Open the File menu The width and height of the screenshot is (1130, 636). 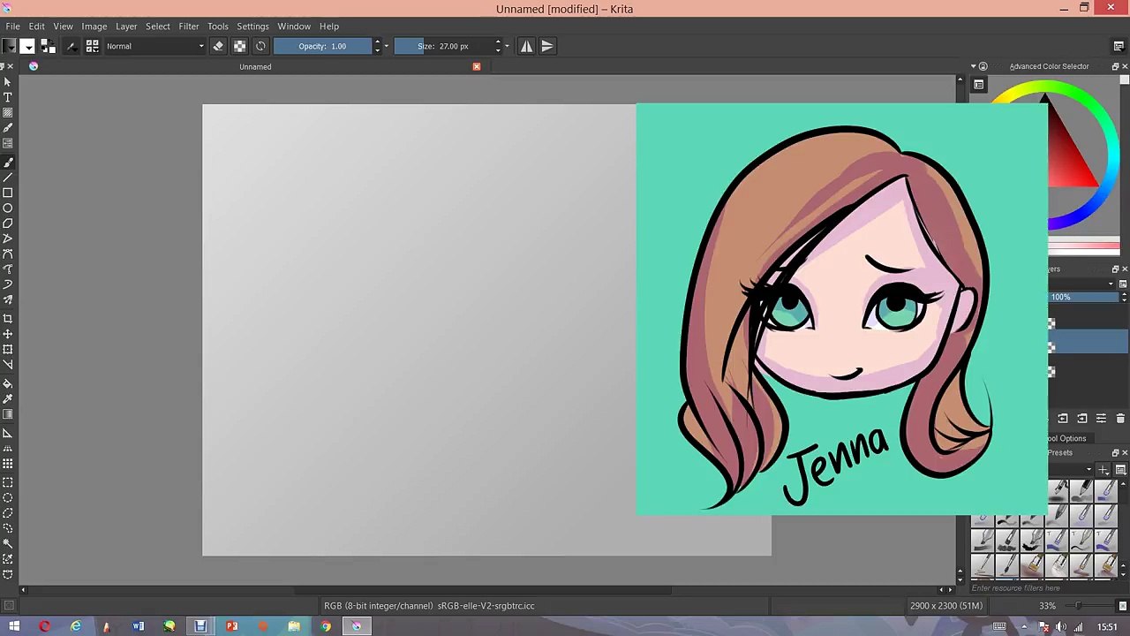(13, 26)
